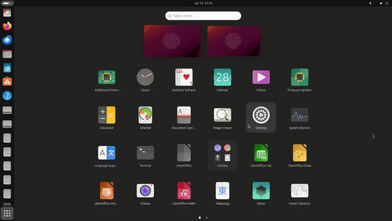
Task: Open the Calendar app
Action: (x=222, y=78)
